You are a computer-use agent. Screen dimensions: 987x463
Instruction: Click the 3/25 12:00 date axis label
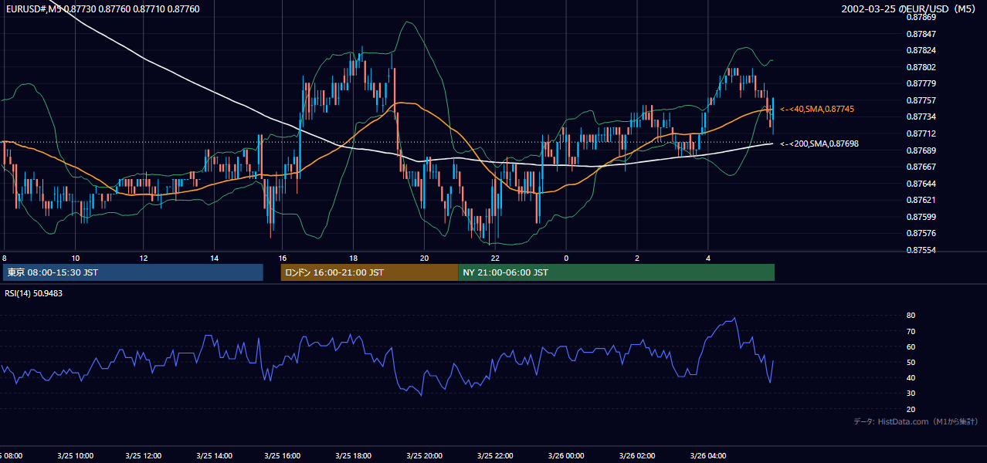click(144, 455)
